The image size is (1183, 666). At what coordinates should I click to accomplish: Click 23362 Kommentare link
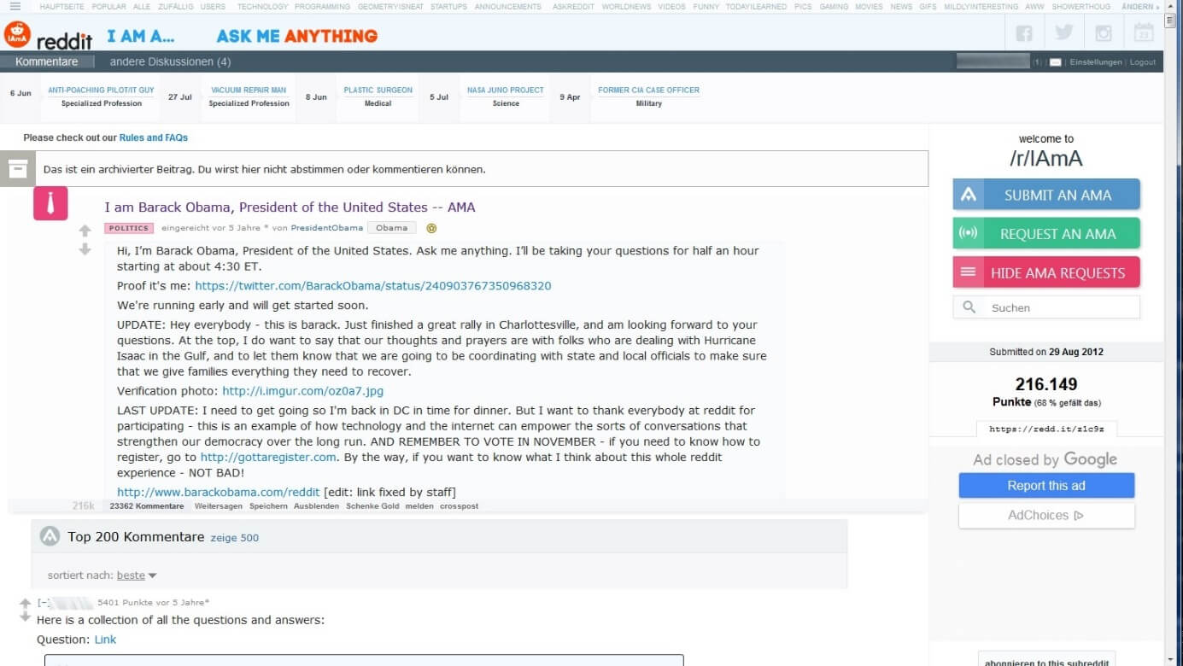point(147,506)
